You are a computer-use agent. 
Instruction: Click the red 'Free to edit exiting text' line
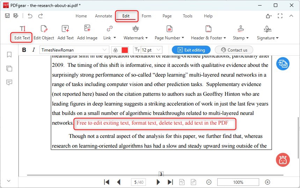click(152, 123)
